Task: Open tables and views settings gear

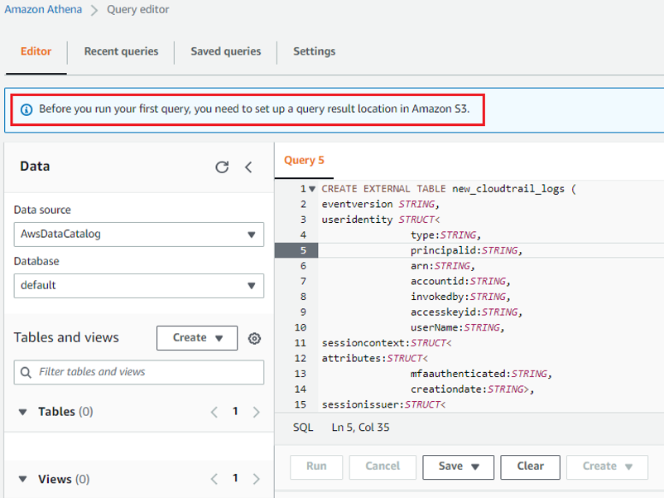Action: [254, 338]
